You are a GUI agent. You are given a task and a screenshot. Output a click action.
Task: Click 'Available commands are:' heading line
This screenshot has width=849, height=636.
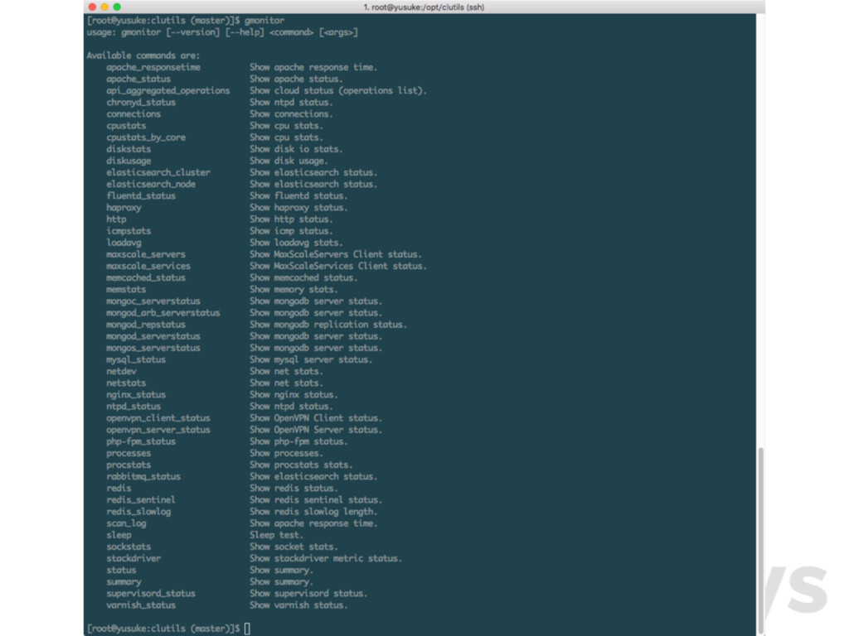tap(143, 55)
